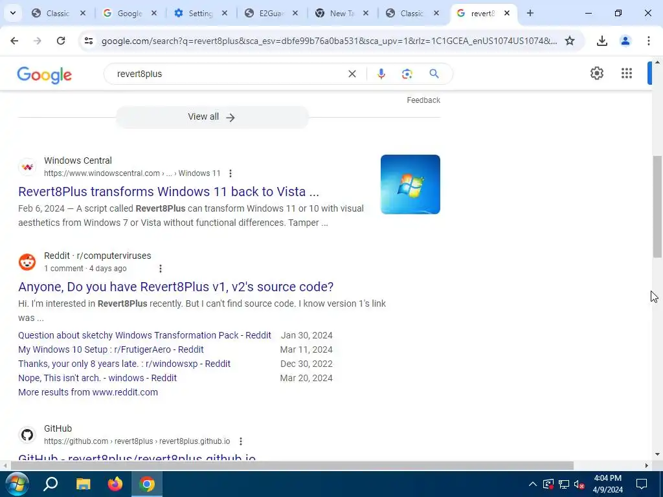
Task: Switch to the Settings tab
Action: pyautogui.click(x=199, y=13)
